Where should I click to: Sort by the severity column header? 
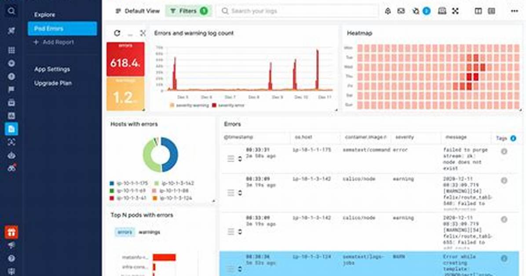(x=405, y=137)
